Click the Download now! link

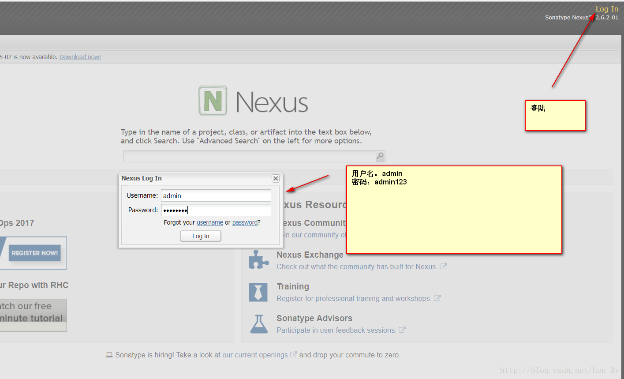pos(80,57)
